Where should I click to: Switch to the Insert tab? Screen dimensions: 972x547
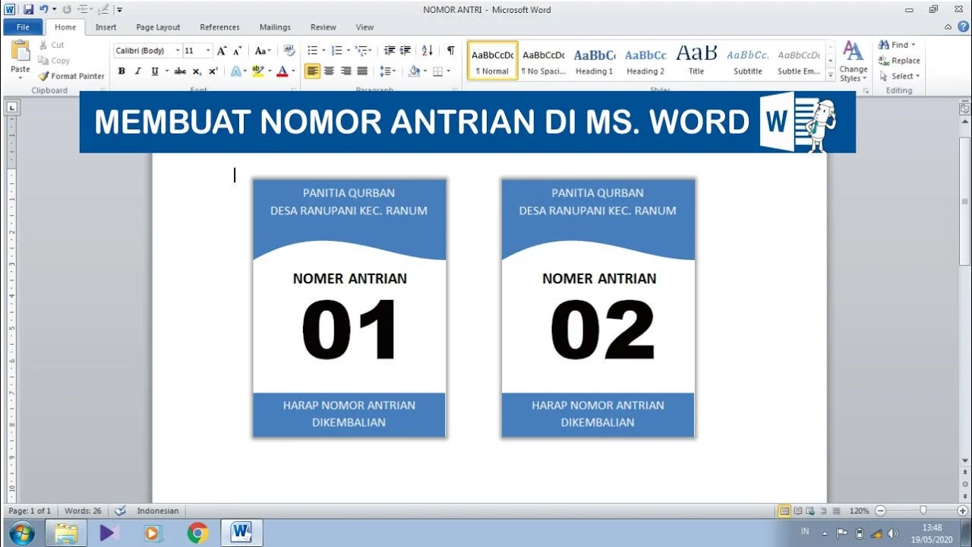click(106, 27)
